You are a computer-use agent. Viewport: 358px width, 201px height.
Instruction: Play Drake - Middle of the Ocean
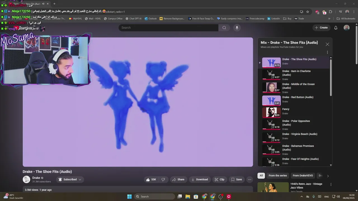click(x=293, y=88)
